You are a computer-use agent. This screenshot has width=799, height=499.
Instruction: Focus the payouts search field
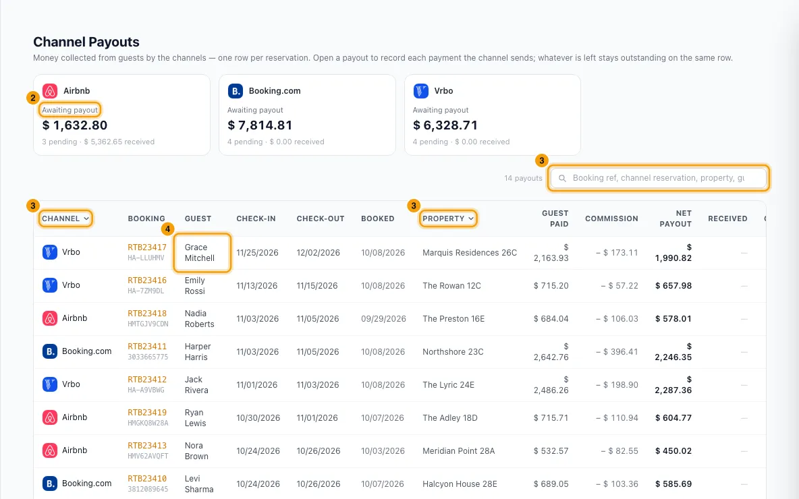659,178
